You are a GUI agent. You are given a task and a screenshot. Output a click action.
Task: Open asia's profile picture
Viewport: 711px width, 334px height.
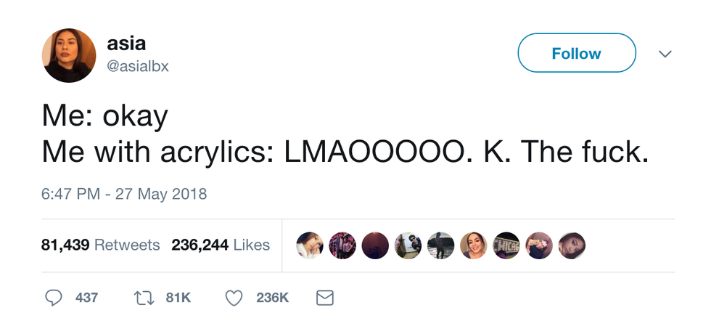point(69,56)
